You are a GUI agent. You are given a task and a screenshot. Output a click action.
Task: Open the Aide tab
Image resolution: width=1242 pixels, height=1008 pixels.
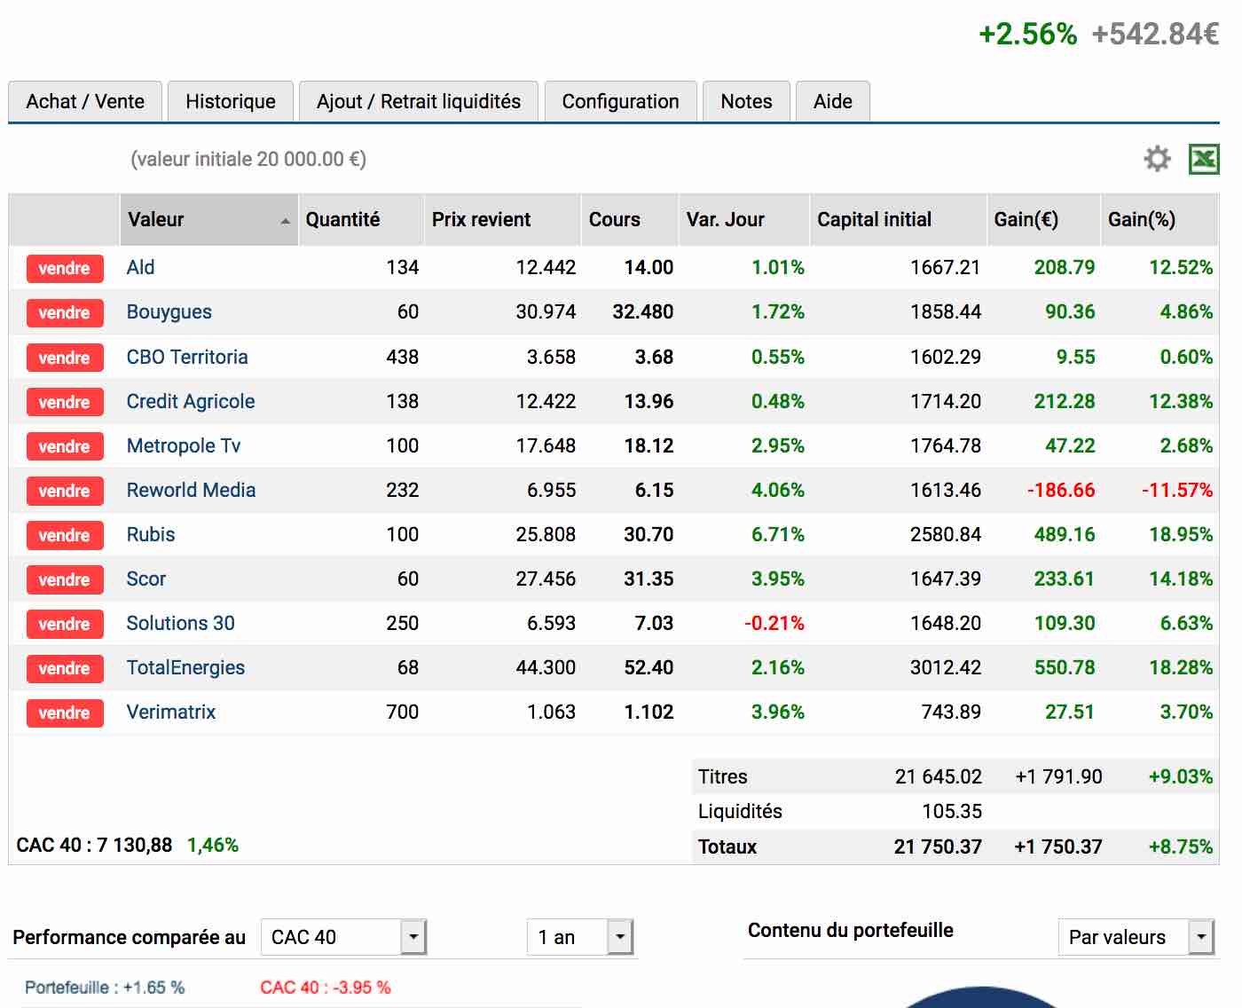coord(833,102)
